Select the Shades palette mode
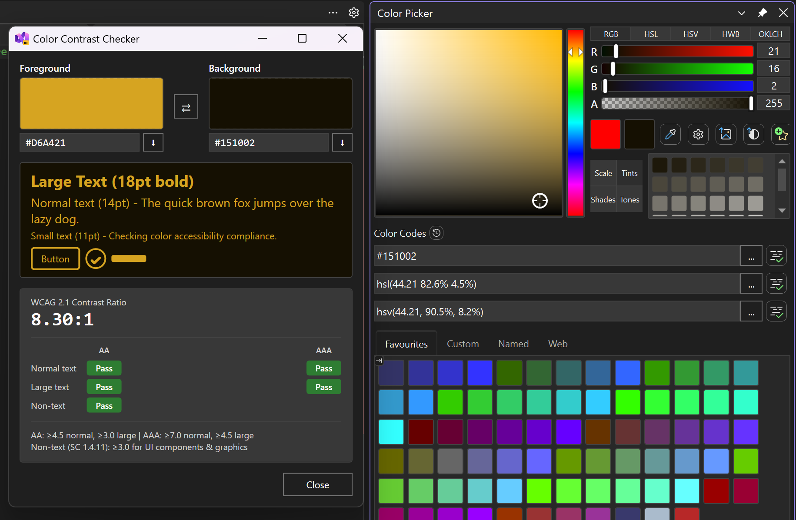 (603, 200)
